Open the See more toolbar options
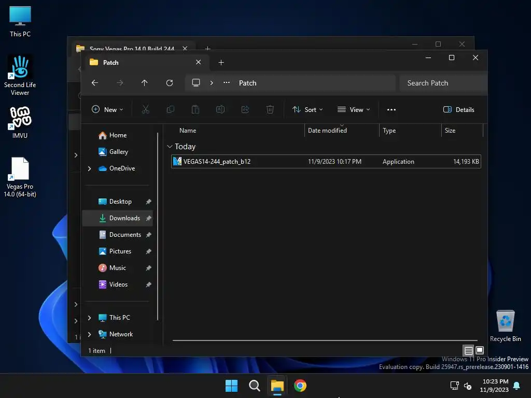Viewport: 531px width, 398px height. pos(392,110)
